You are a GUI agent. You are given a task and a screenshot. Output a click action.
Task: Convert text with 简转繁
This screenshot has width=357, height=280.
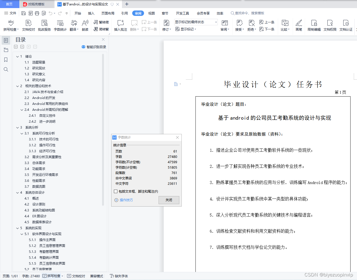101,29
